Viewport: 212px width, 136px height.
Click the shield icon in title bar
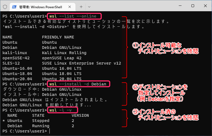[x=5, y=7]
